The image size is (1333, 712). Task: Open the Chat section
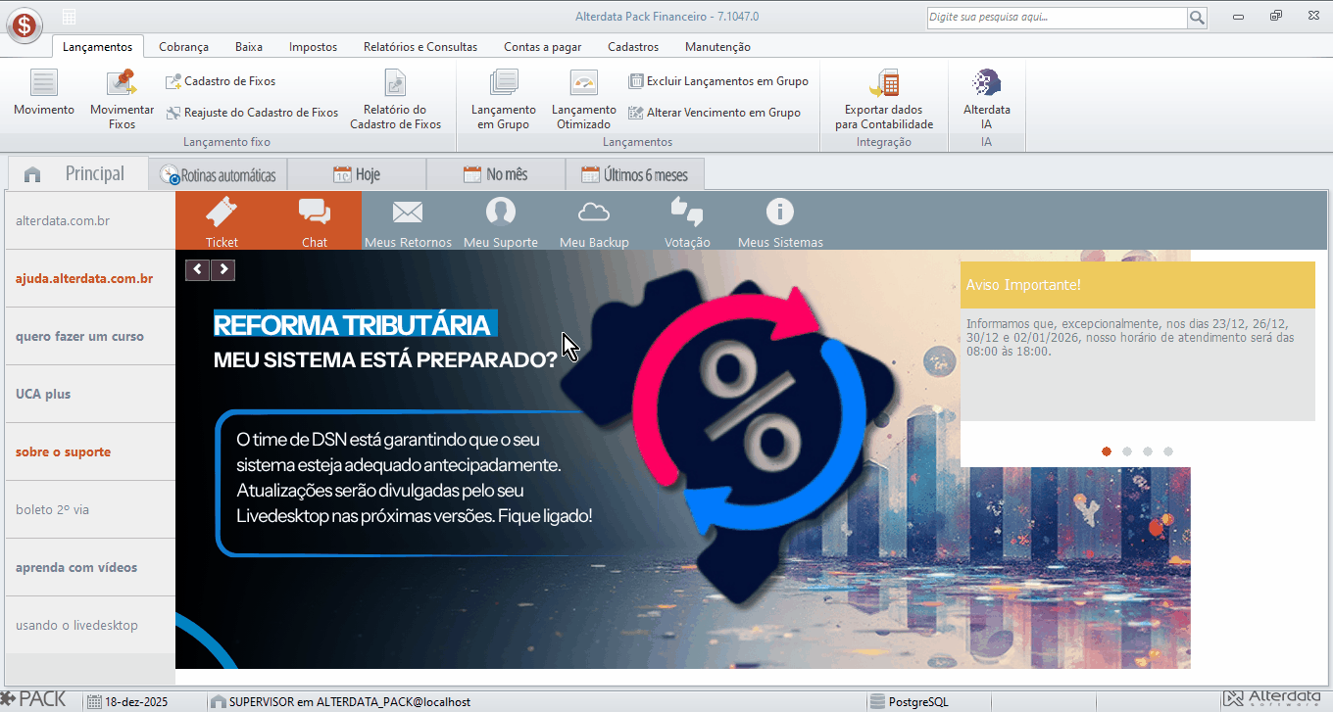click(315, 220)
